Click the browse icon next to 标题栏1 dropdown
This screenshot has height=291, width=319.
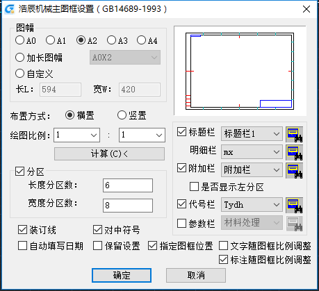click(294, 134)
